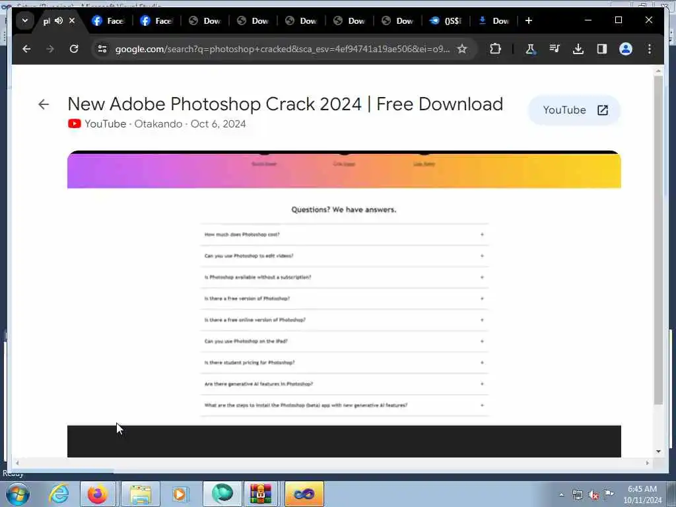
Task: Open video on YouTube button
Action: pos(574,110)
